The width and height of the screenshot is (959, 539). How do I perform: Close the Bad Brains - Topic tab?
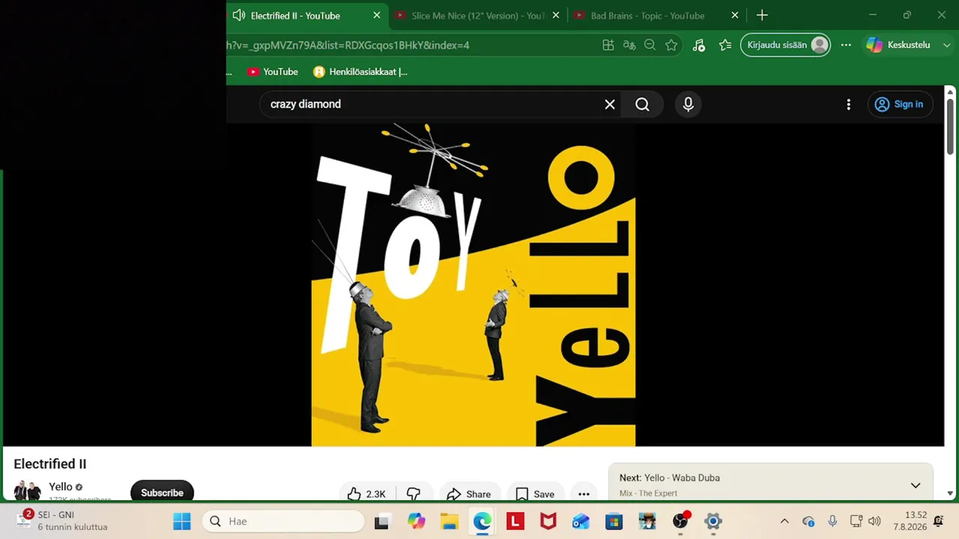pyautogui.click(x=735, y=16)
